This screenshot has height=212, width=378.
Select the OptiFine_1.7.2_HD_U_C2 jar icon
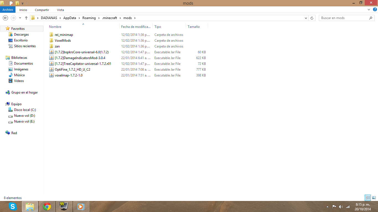coord(51,70)
